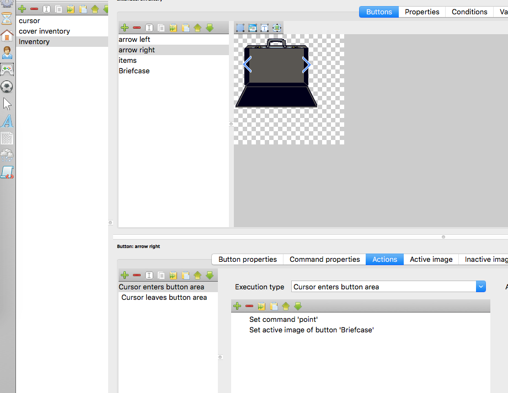Rename selected interface via text-cursor icon

point(46,9)
